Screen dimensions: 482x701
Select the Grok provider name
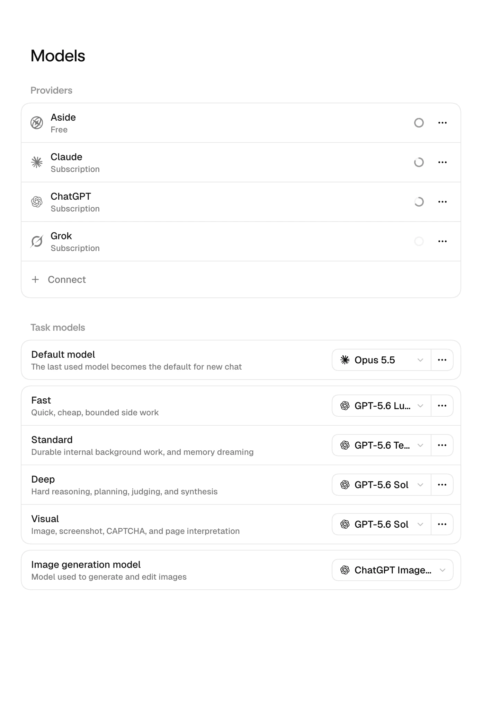61,236
